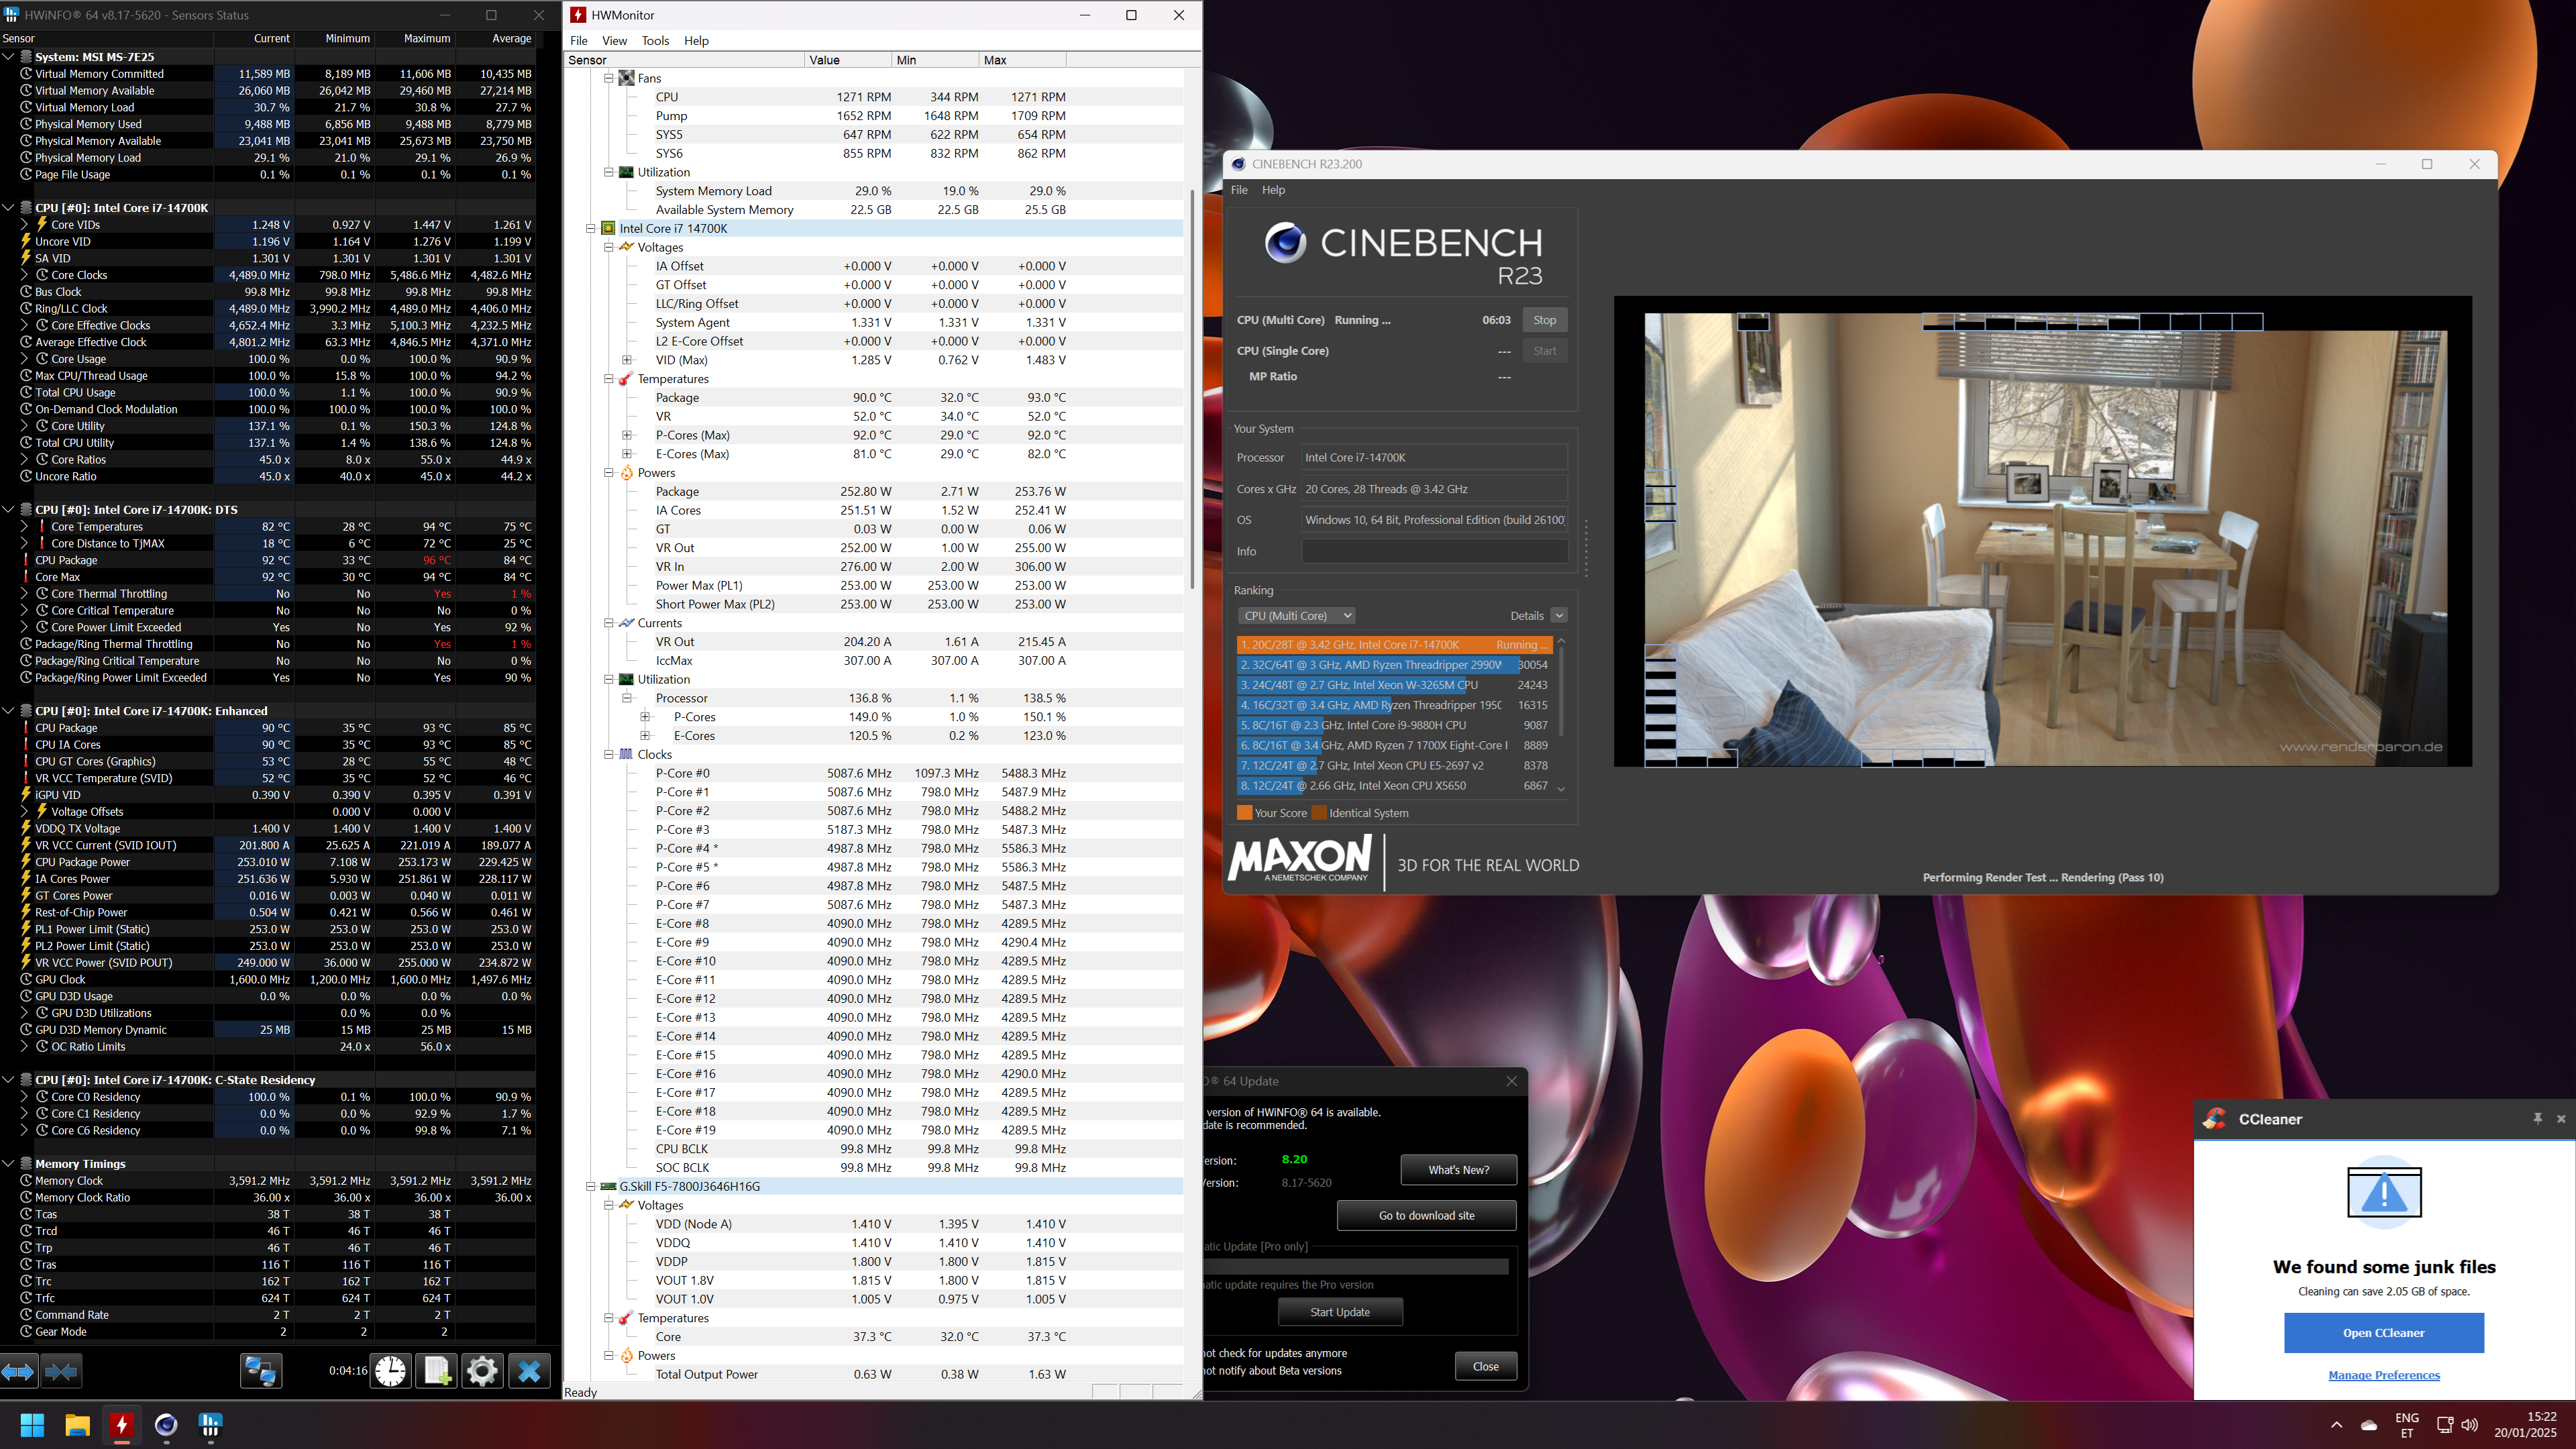Collapse the Fans tree node in HWMonitor

tap(608, 78)
